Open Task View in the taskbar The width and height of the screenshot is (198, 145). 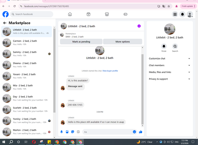click(26, 142)
